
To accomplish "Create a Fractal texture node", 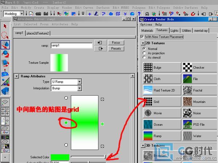I will 199,90.
